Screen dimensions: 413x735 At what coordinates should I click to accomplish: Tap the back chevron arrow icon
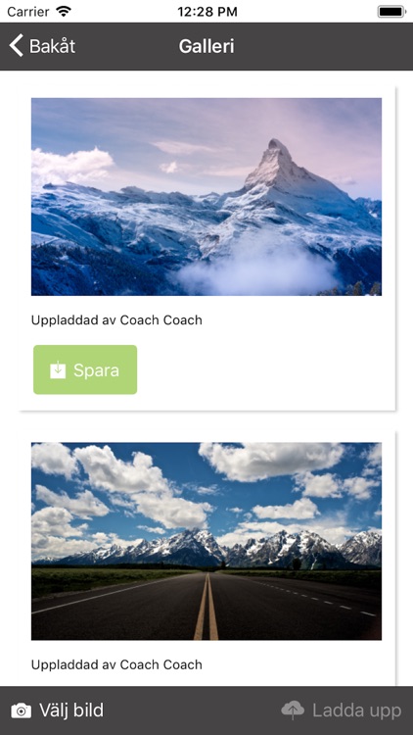point(16,46)
